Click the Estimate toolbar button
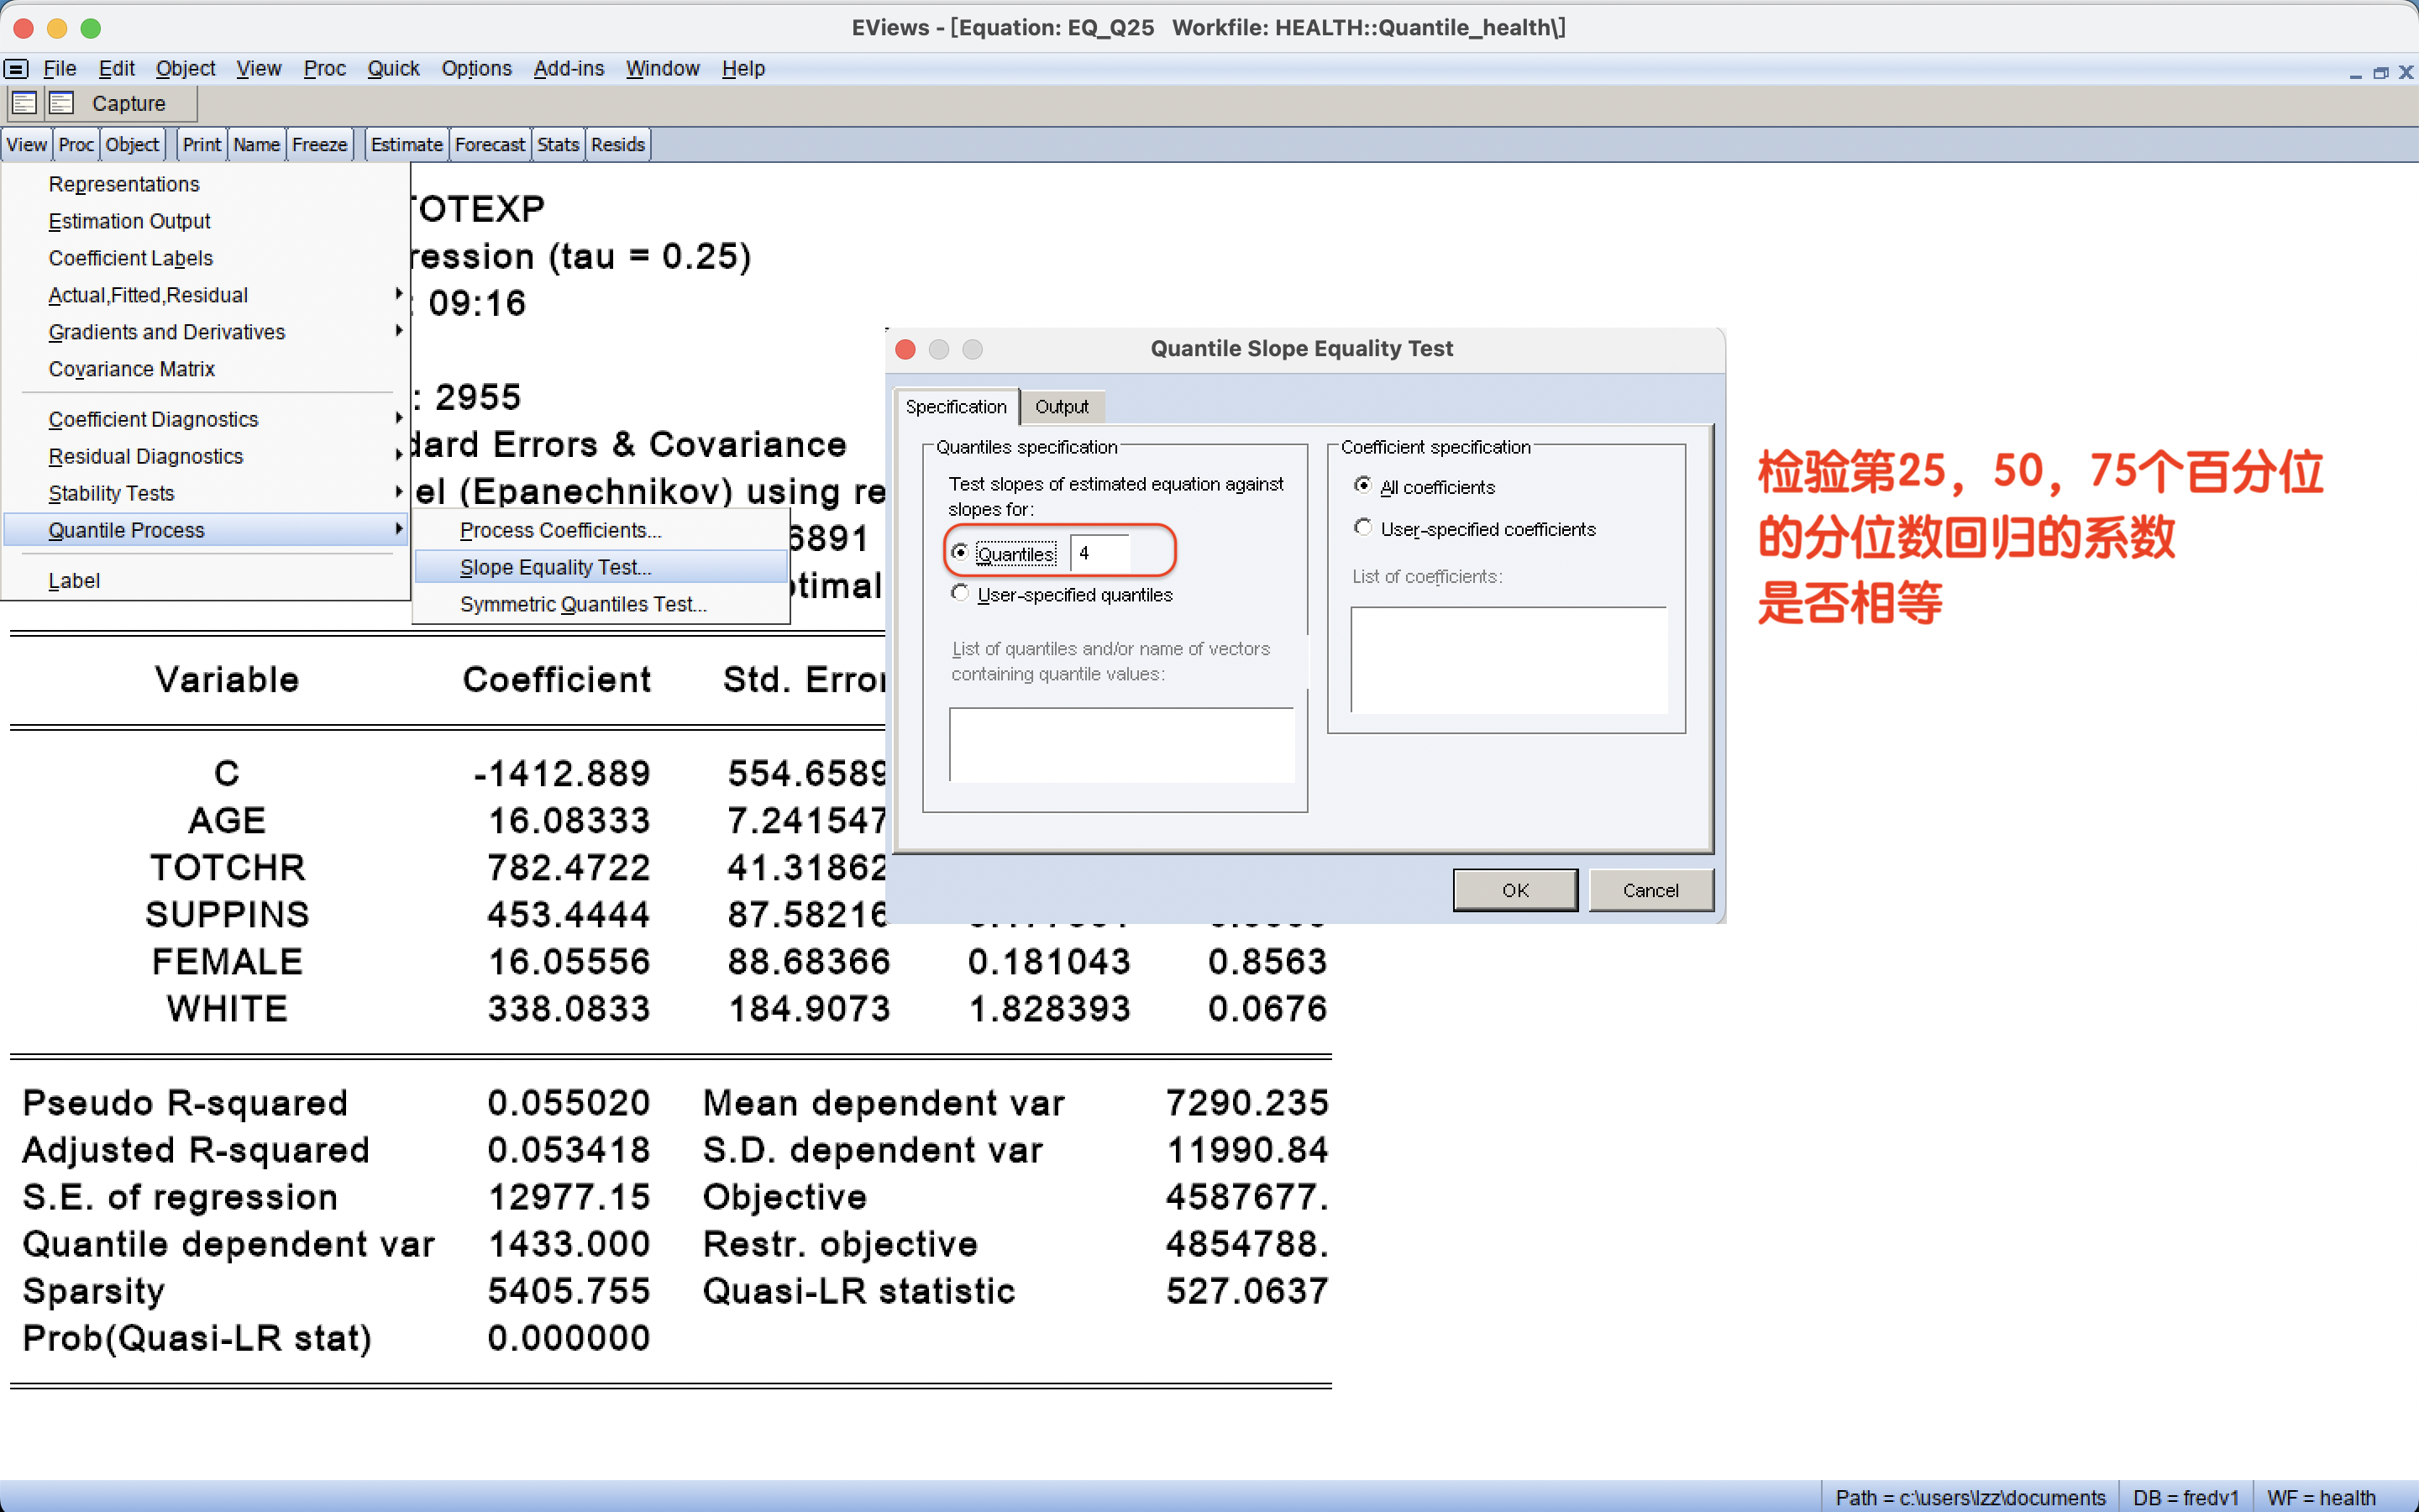Image resolution: width=2419 pixels, height=1512 pixels. tap(406, 145)
